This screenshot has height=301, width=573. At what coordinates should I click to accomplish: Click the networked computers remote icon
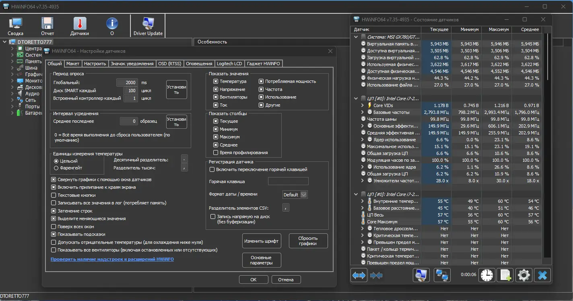tap(442, 275)
